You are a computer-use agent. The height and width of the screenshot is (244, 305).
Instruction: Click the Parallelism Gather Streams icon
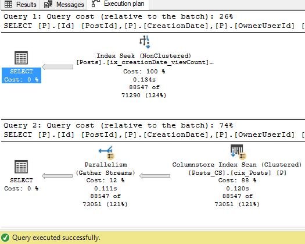click(x=106, y=153)
